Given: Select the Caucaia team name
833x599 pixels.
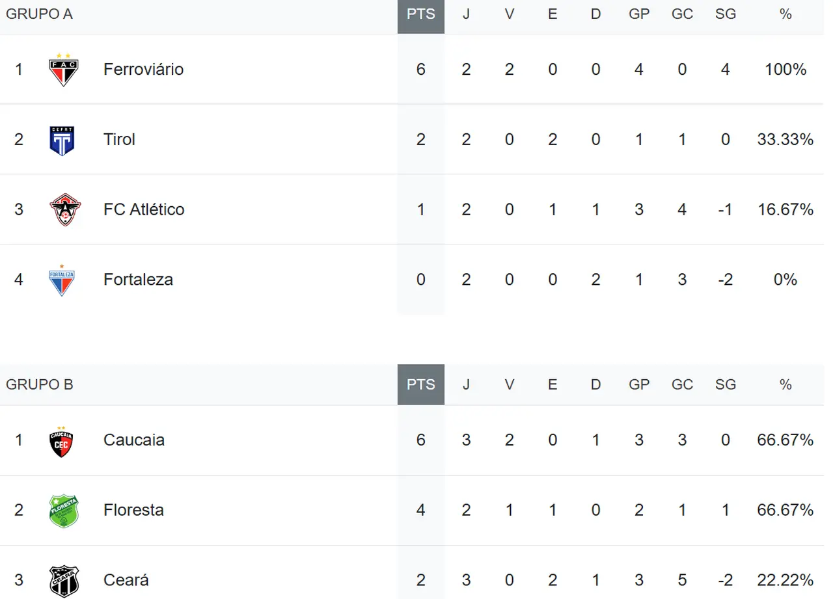Looking at the screenshot, I should [133, 440].
